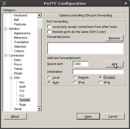Open the Rlogin settings

point(18,73)
